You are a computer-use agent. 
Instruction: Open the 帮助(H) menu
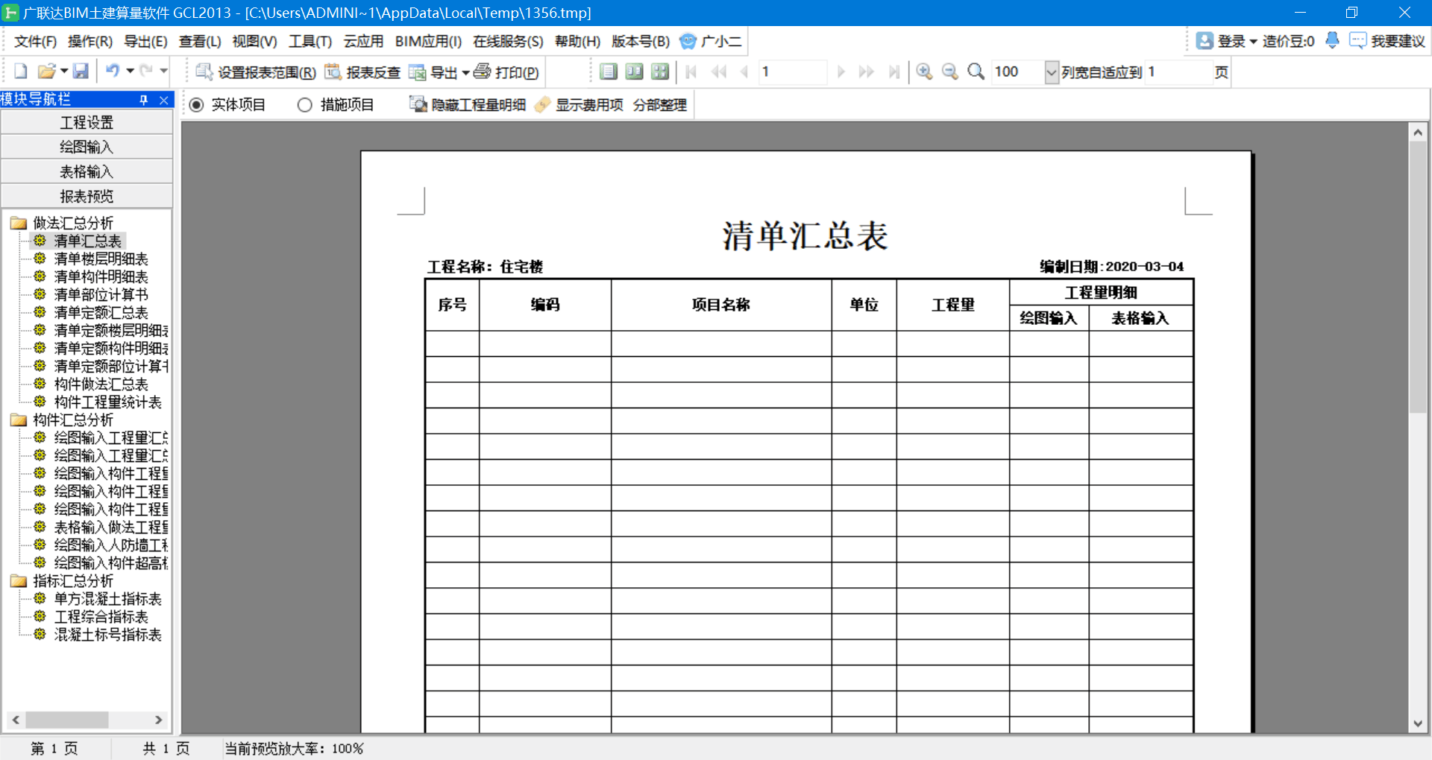point(577,41)
